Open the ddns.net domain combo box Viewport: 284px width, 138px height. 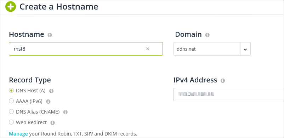point(212,49)
